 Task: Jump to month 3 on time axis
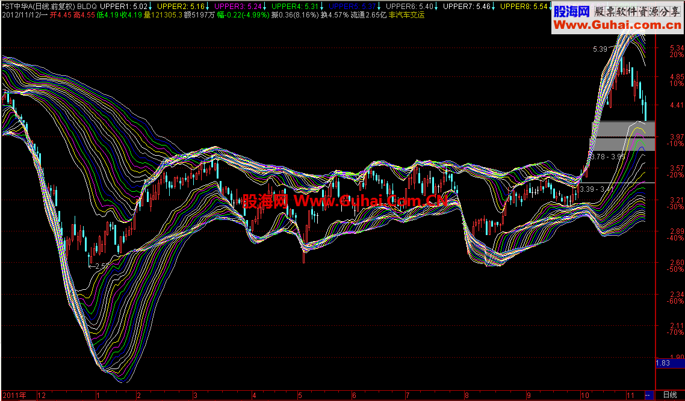(195, 396)
